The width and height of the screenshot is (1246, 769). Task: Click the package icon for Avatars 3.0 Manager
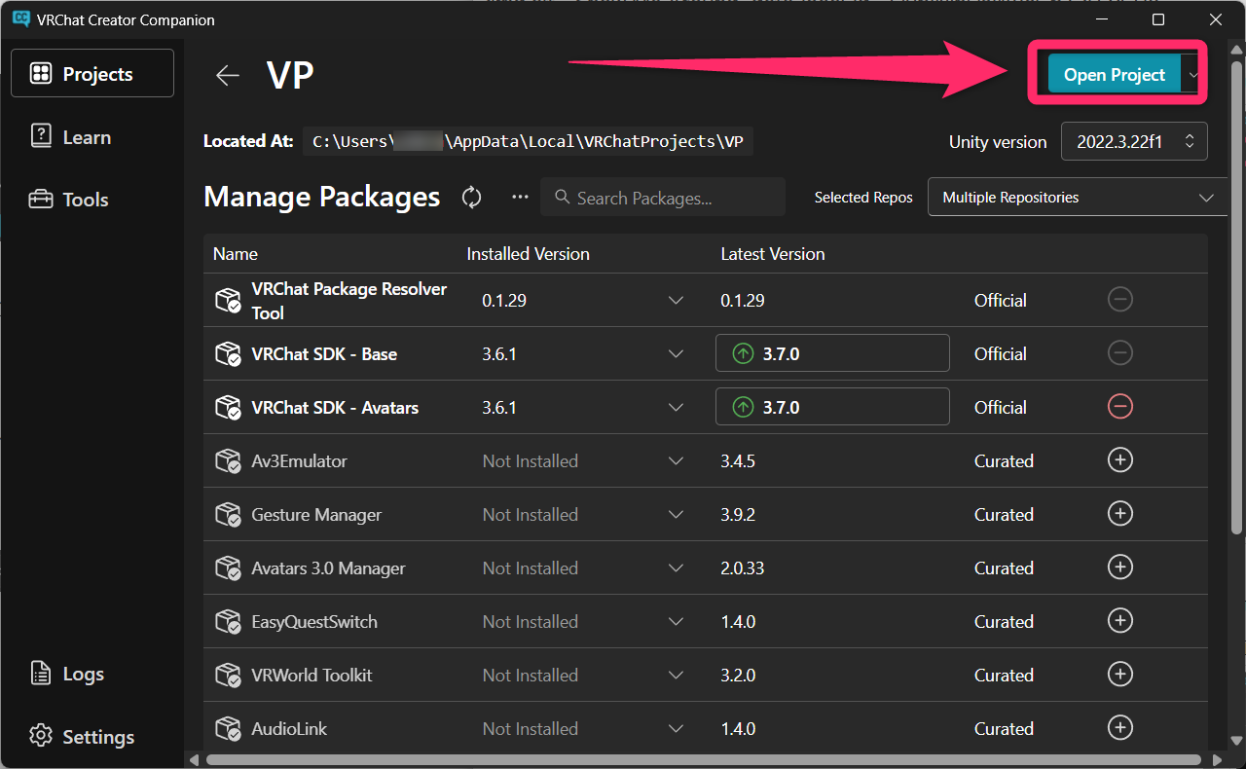(x=228, y=568)
